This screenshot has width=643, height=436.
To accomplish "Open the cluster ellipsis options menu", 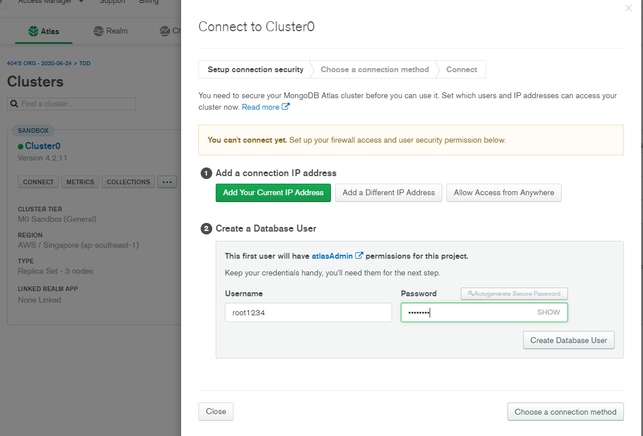I will pos(167,182).
